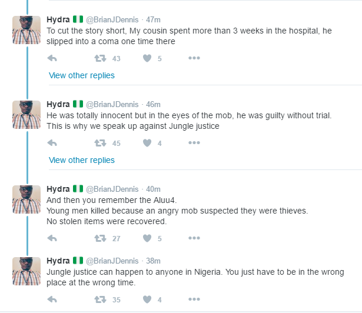Retweet the tweet with 45 retweets

[100, 143]
